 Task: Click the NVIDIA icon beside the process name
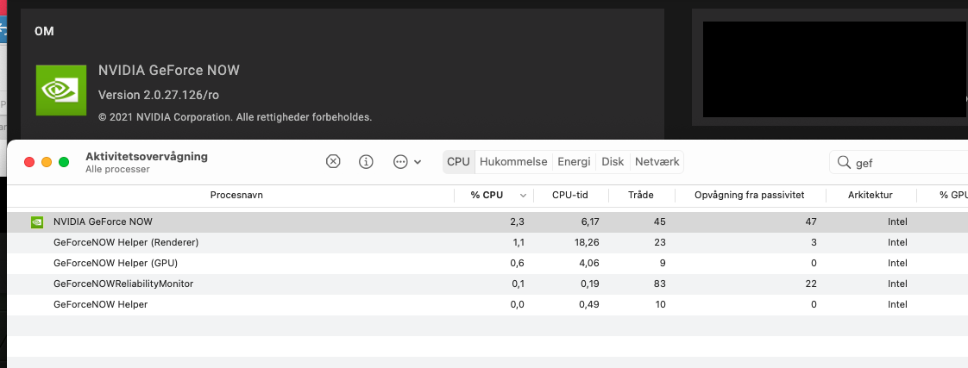(x=37, y=221)
